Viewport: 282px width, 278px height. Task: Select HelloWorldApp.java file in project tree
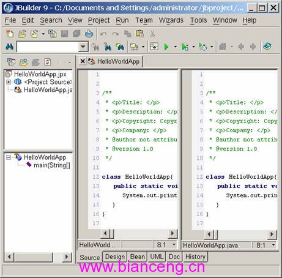pos(48,90)
